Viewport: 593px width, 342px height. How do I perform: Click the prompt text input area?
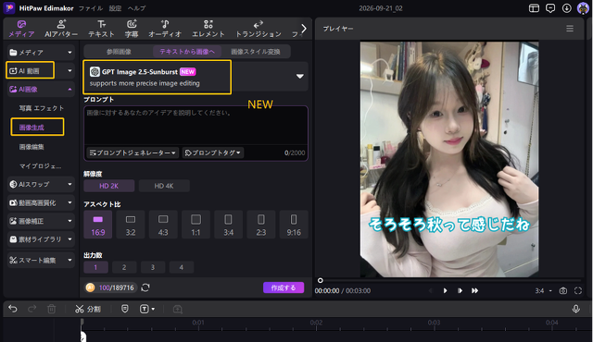(196, 126)
